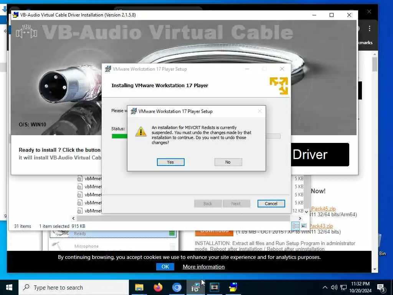393x295 pixels.
Task: Click the Install Driver black button
Action: coord(320,154)
